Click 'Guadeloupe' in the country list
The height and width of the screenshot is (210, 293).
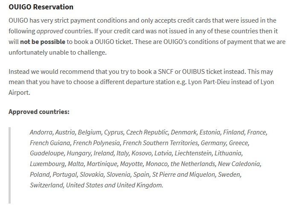pyautogui.click(x=47, y=153)
